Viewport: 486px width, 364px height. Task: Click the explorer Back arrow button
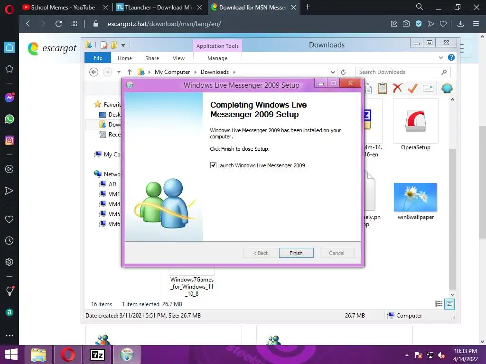[x=93, y=72]
